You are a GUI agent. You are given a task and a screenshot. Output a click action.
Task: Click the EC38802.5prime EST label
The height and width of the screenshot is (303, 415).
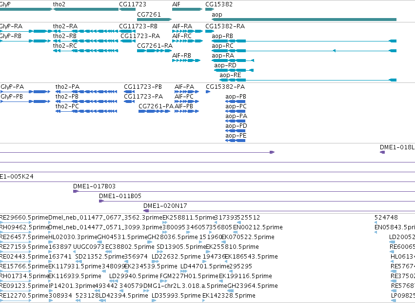point(130,247)
